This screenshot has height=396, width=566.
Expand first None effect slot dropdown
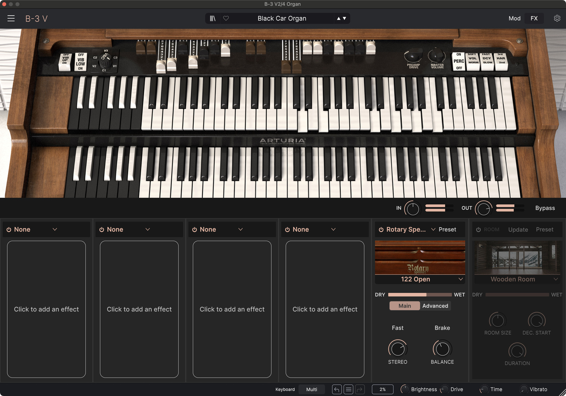point(55,229)
